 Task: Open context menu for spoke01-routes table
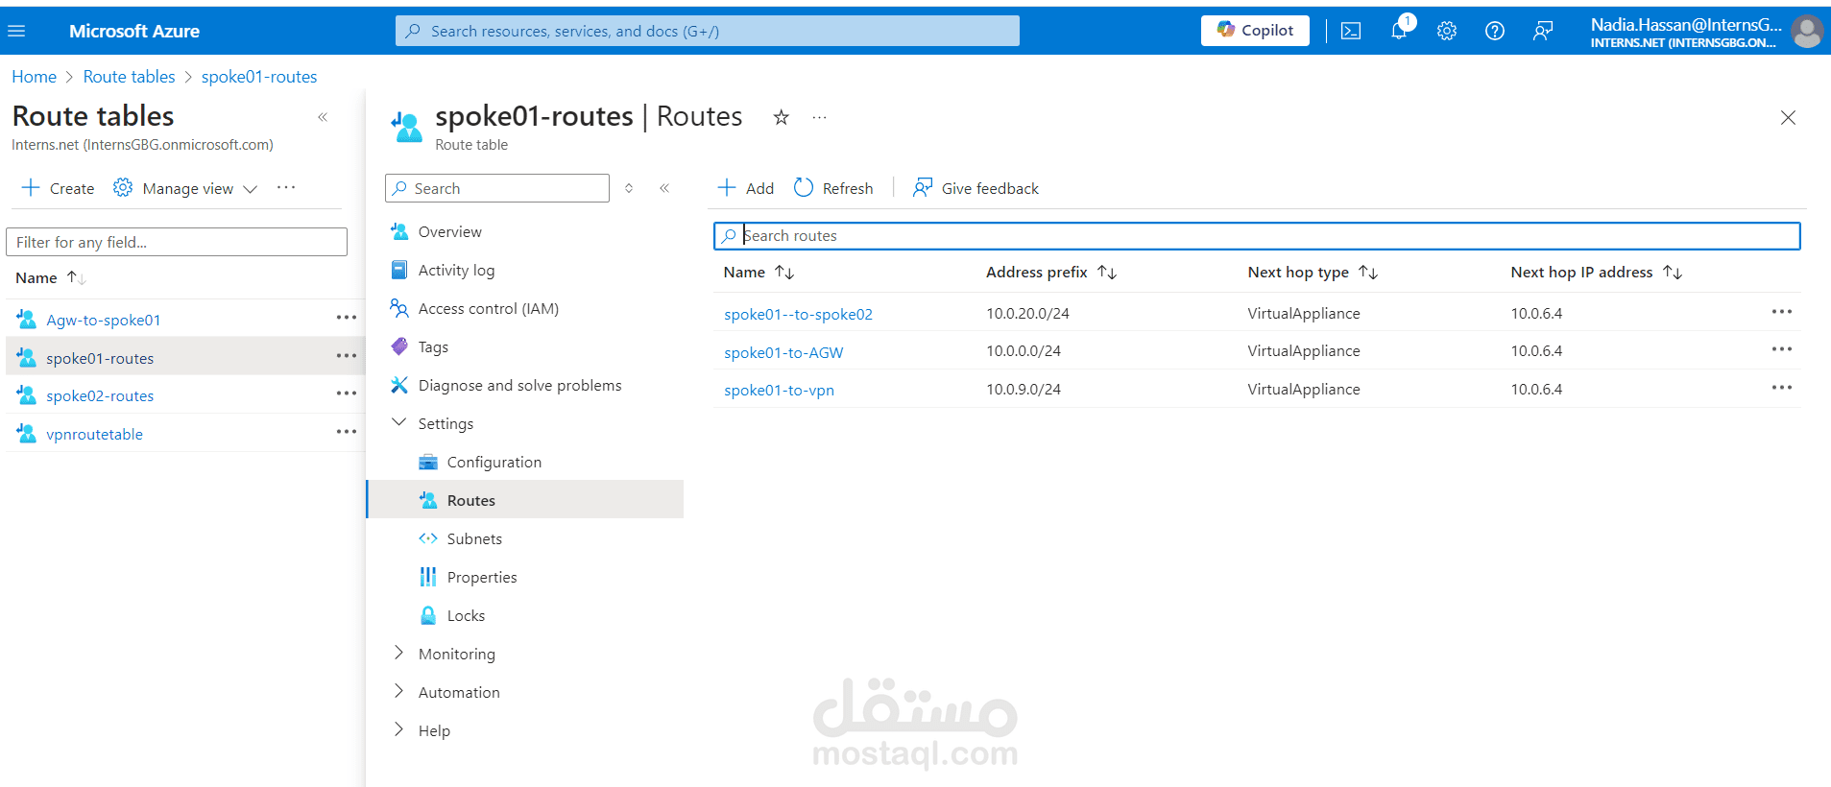[x=347, y=356]
